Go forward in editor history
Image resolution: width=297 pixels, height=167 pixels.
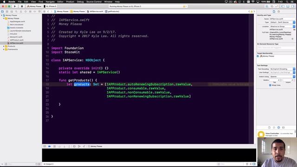[52, 12]
